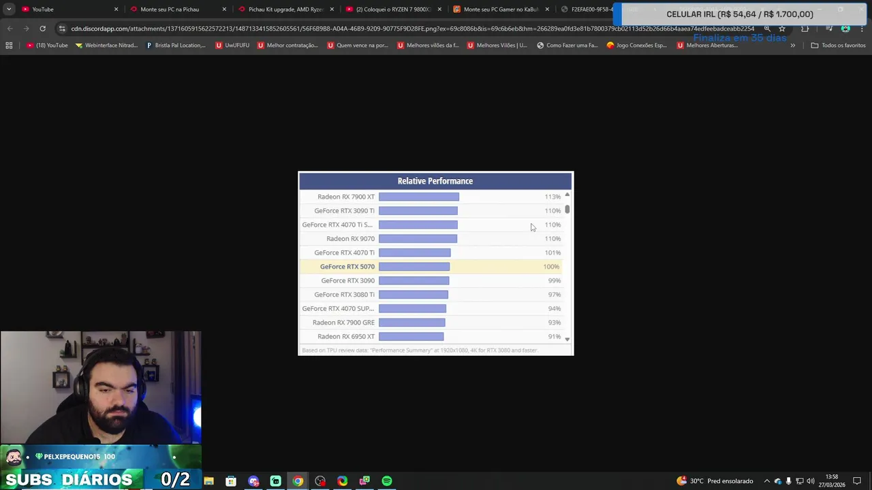The height and width of the screenshot is (490, 872).
Task: Switch to Coloquei o RYZEN 7 9800X3D tab
Action: pyautogui.click(x=394, y=10)
